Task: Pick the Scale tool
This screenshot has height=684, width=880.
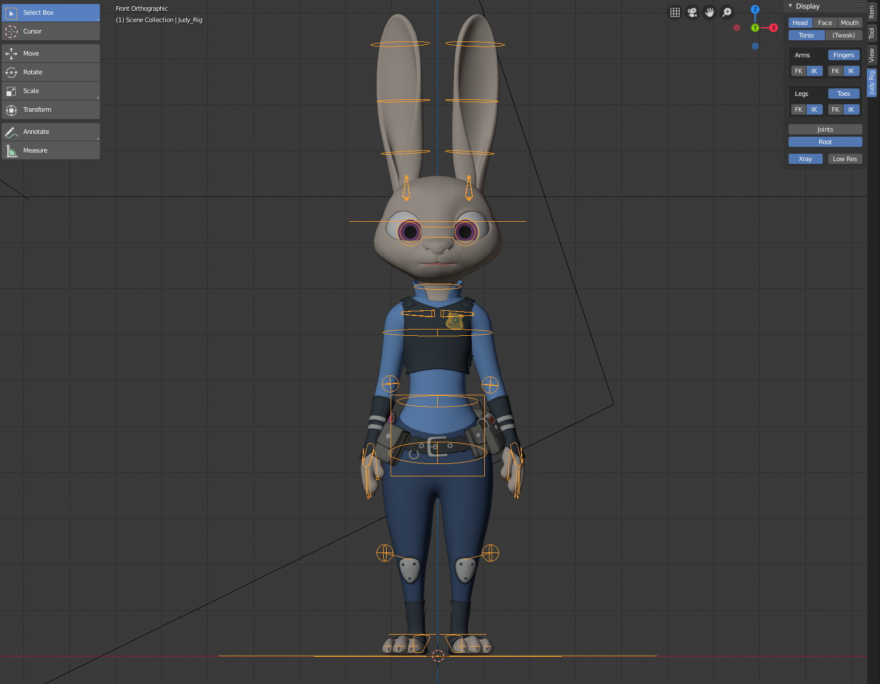Action: (x=51, y=91)
